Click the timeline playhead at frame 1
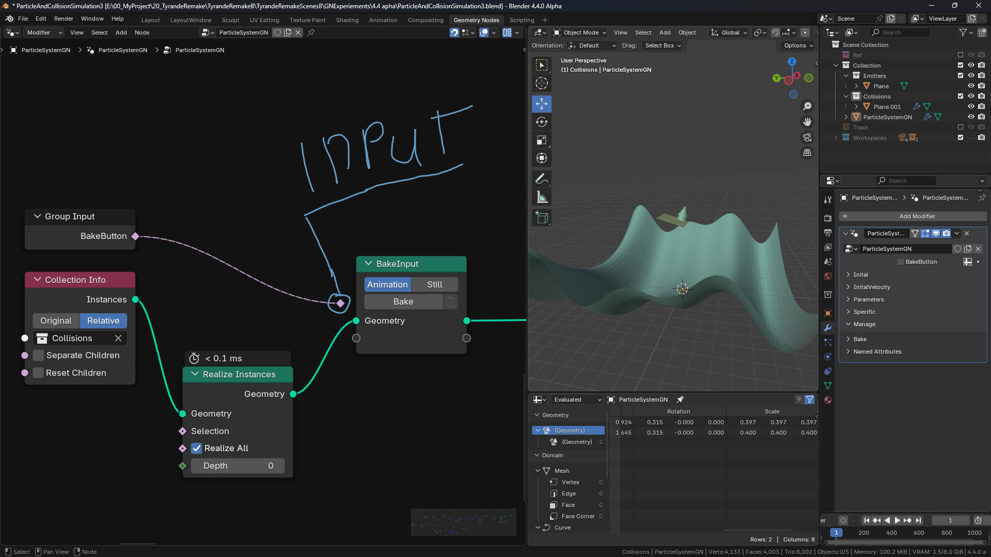 (836, 533)
